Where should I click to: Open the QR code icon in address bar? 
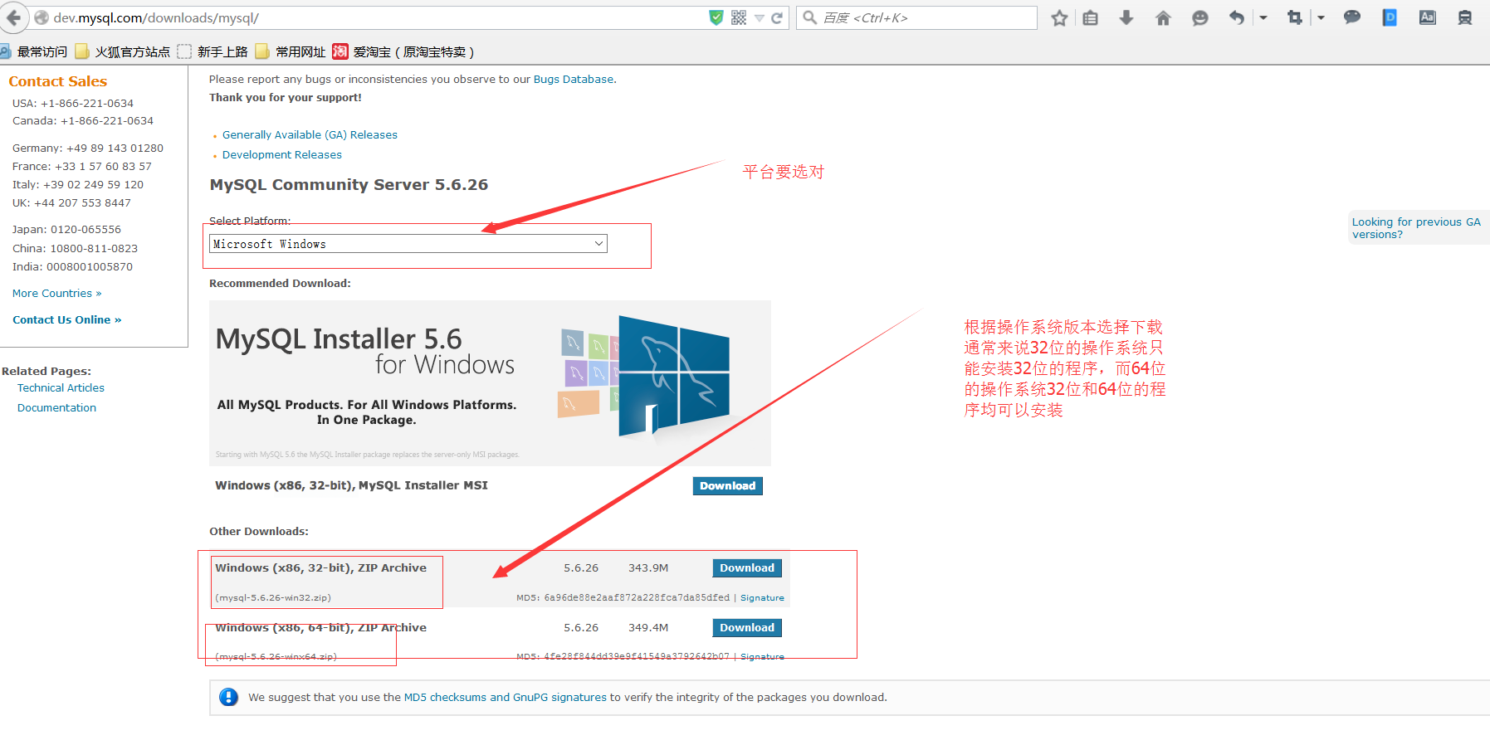click(739, 17)
